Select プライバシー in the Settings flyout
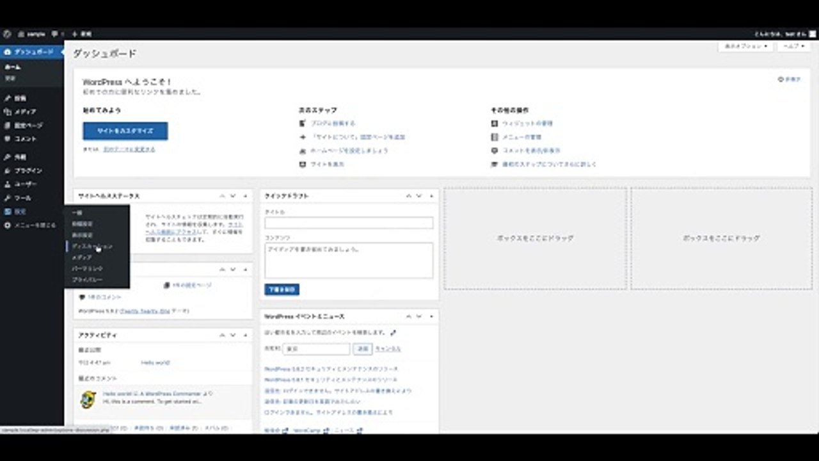The image size is (819, 461). coord(87,280)
